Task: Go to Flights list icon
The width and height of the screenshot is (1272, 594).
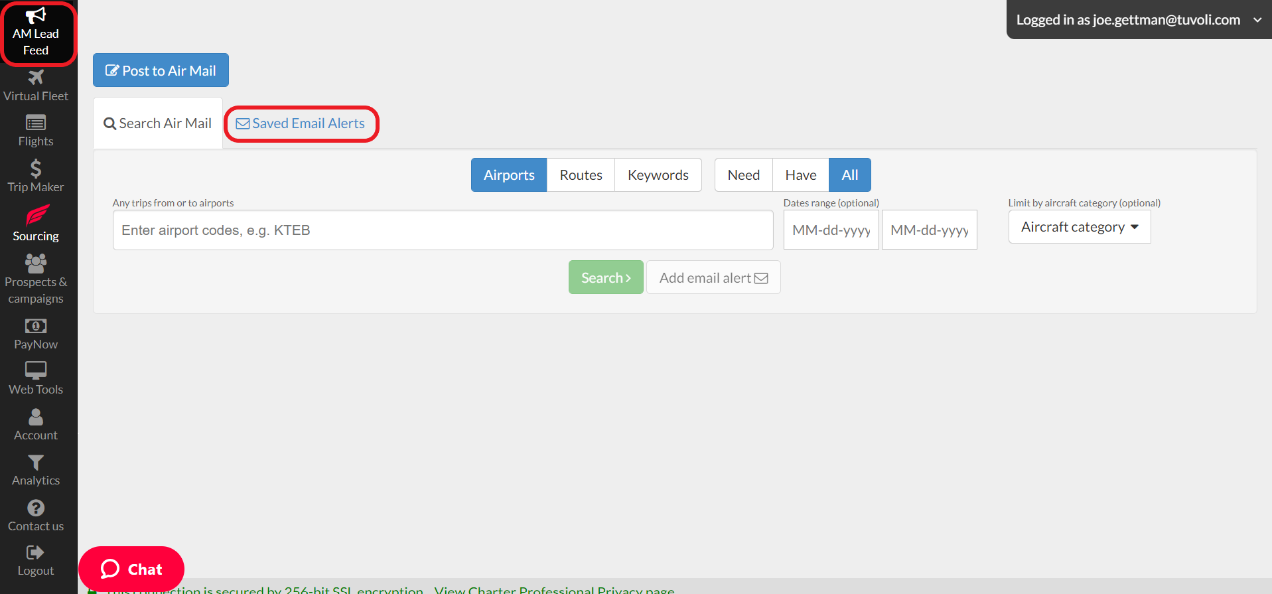Action: 36,123
